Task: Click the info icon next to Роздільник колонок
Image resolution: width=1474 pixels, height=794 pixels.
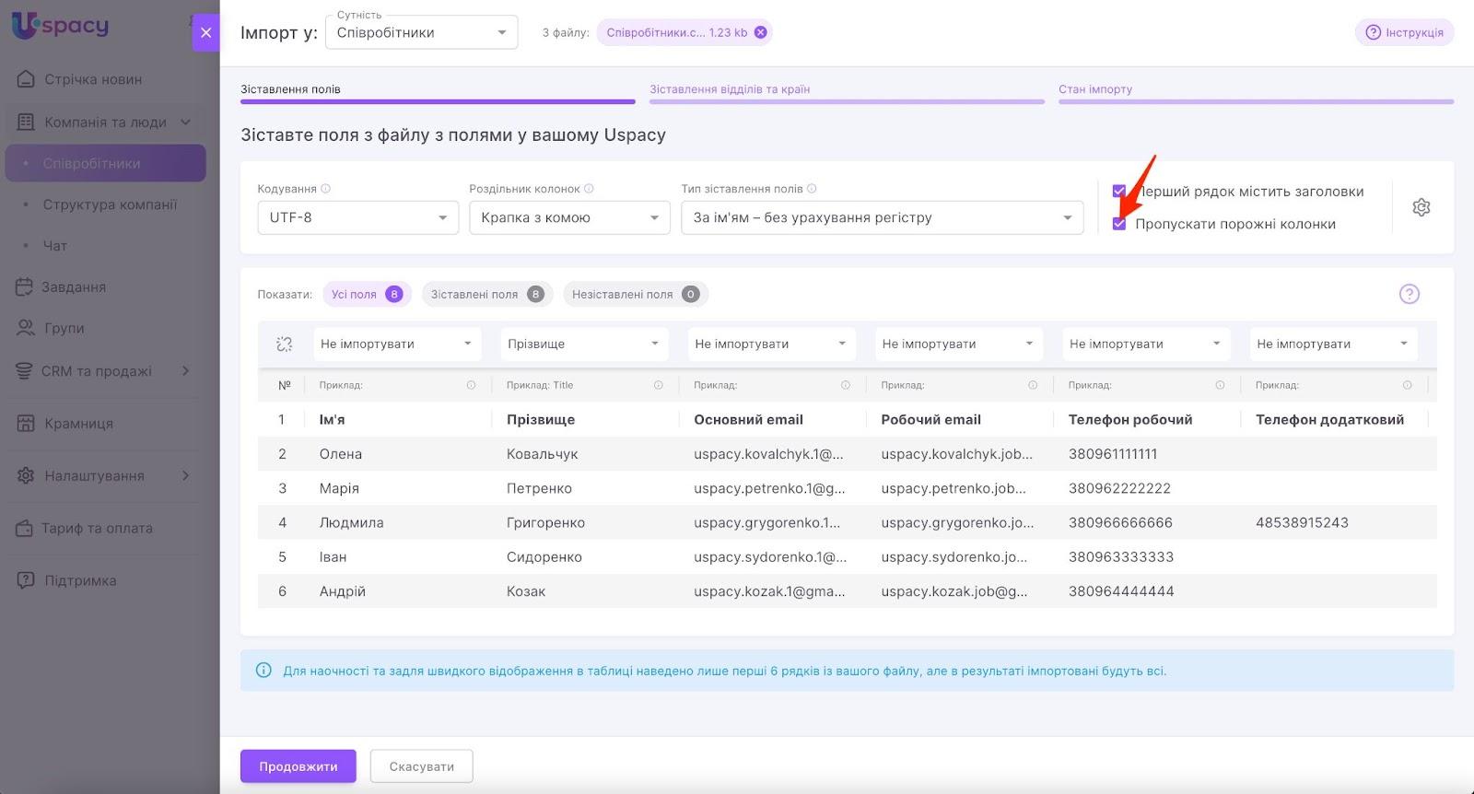Action: [590, 189]
